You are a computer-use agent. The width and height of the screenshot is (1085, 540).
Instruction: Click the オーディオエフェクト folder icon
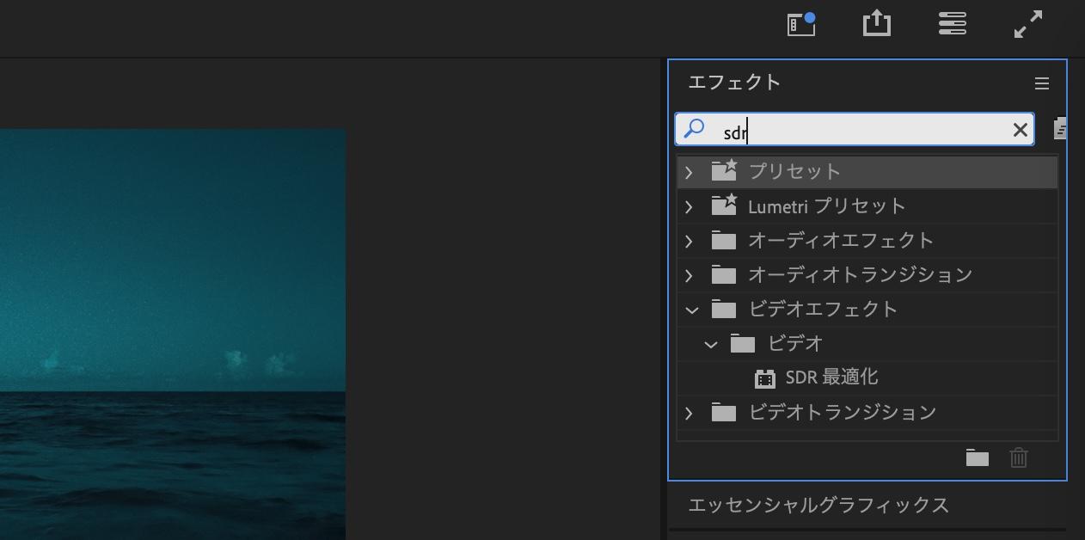[x=724, y=241]
